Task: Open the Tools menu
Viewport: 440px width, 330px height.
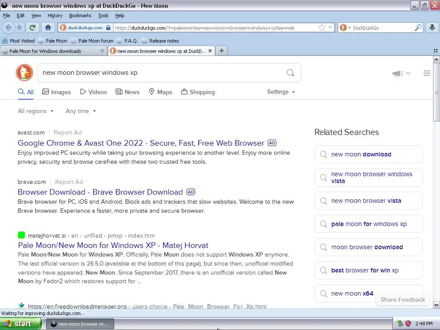Action: click(103, 15)
